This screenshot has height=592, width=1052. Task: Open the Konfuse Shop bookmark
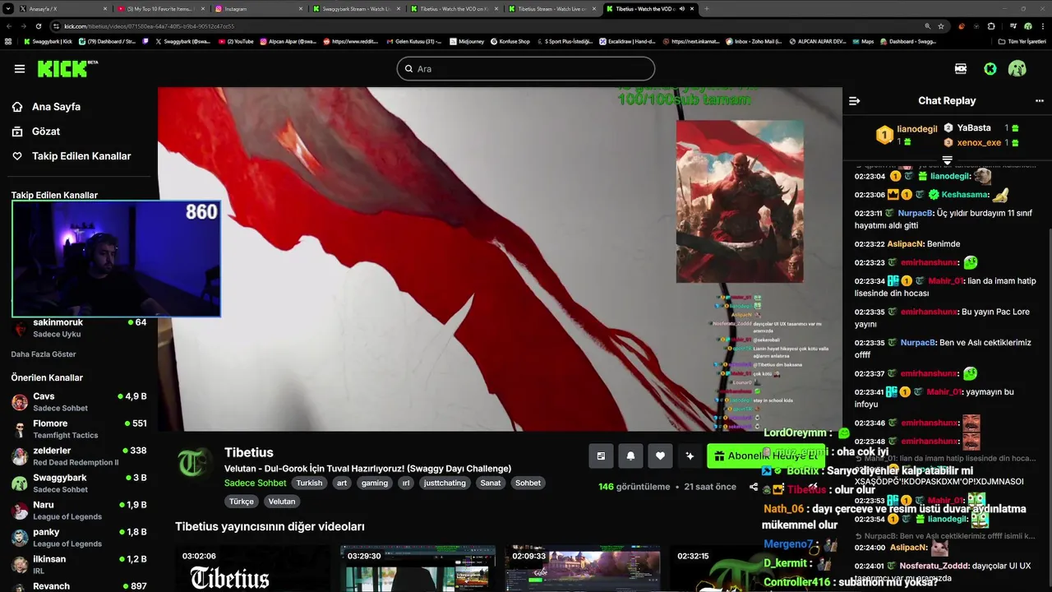pyautogui.click(x=510, y=41)
